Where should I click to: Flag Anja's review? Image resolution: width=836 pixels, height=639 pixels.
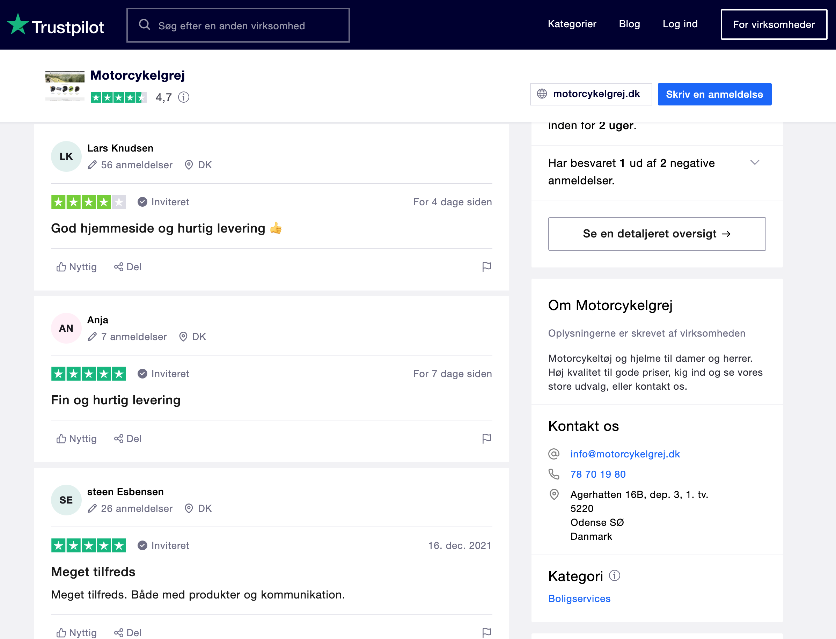[x=486, y=439]
